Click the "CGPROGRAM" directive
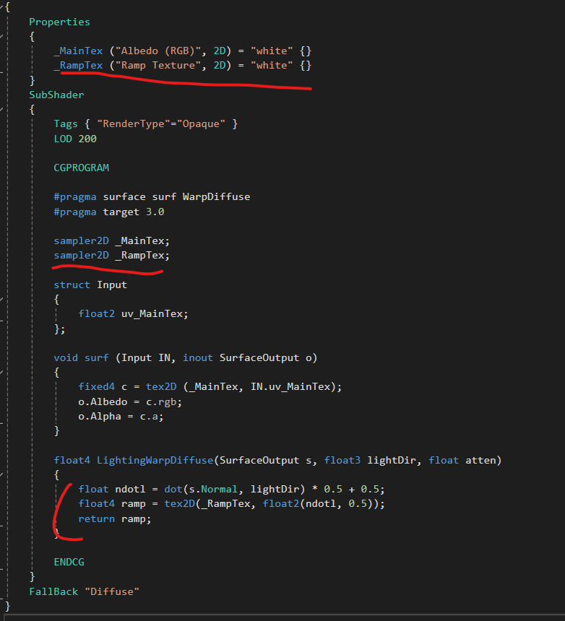This screenshot has width=565, height=621. pyautogui.click(x=81, y=168)
